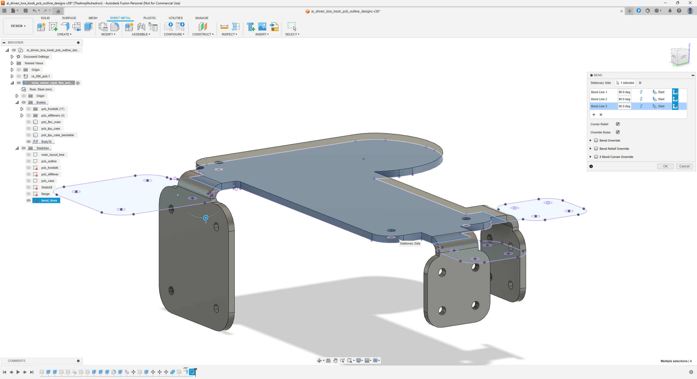The image size is (697, 379).
Task: Click the Insert SVG icon
Action: [274, 27]
